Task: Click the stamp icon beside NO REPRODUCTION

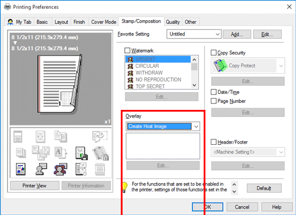Action: [x=130, y=80]
